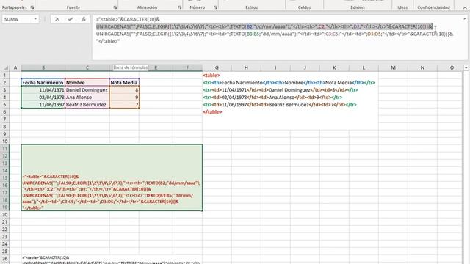This screenshot has width=470, height=264.
Task: Select row 20 header
Action: coord(5,215)
